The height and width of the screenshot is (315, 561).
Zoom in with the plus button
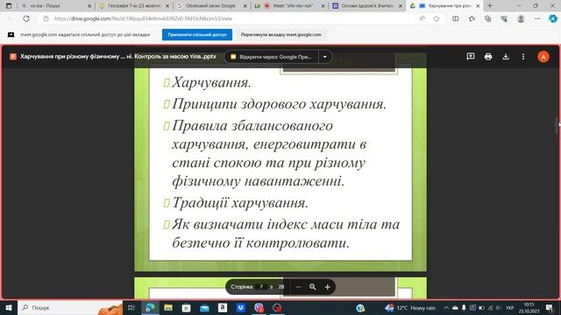pyautogui.click(x=327, y=287)
